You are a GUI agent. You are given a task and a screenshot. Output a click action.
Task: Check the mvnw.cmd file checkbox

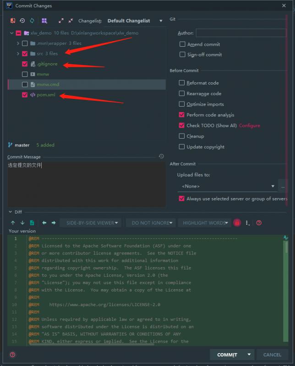pyautogui.click(x=25, y=85)
